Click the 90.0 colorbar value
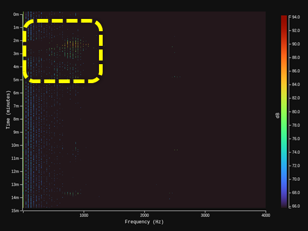This screenshot has width=308, height=231. (296, 44)
